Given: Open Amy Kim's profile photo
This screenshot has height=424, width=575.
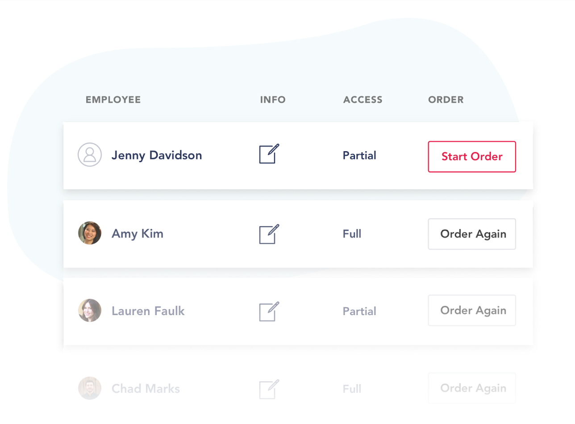Looking at the screenshot, I should pos(90,233).
